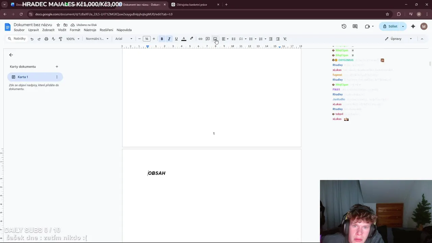Star the document

[x=58, y=25]
